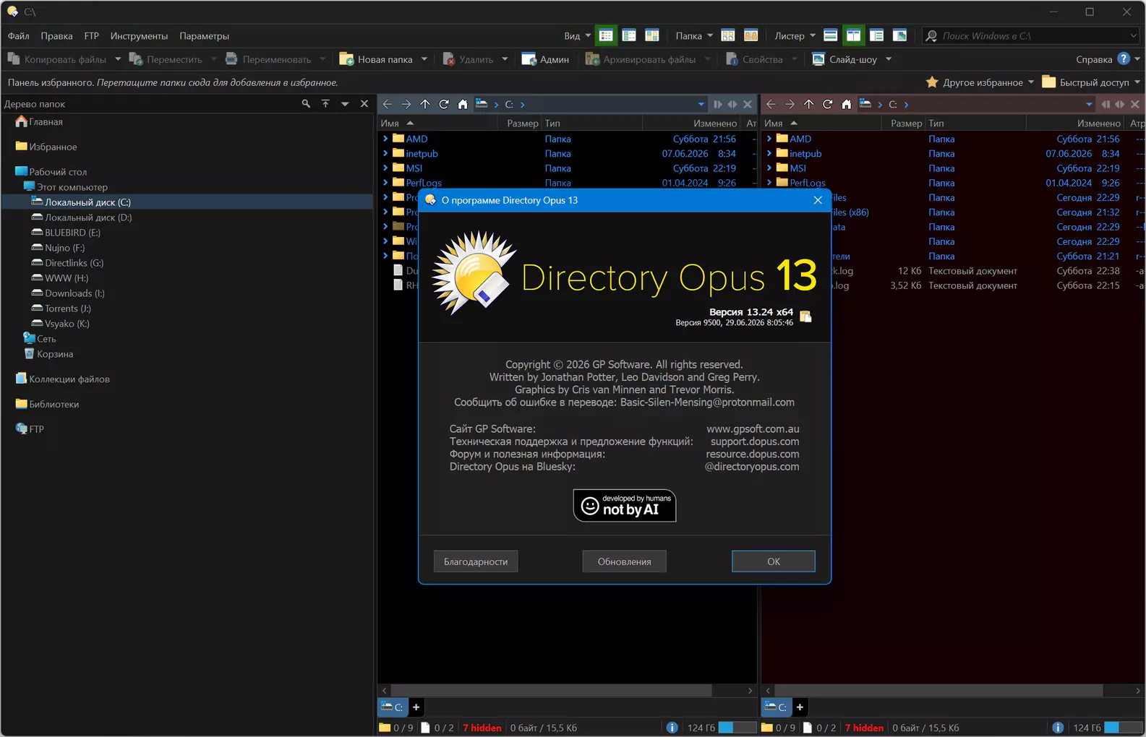Open Другое избранное favorites dropdown

(980, 82)
